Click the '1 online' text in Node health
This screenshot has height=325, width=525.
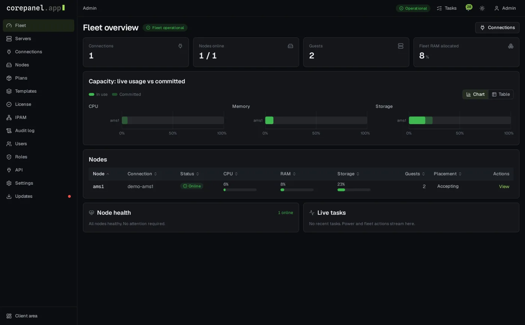[x=285, y=213]
